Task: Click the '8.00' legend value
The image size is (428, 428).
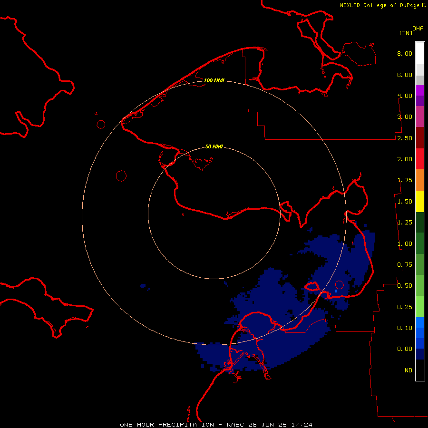Action: [405, 53]
